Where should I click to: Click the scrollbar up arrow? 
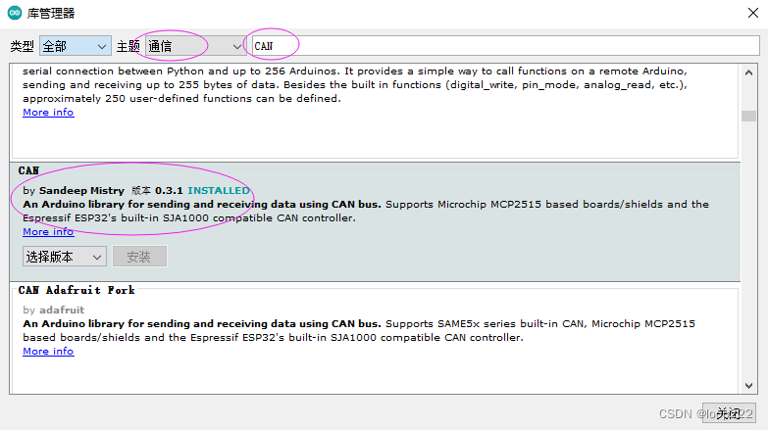click(x=748, y=72)
